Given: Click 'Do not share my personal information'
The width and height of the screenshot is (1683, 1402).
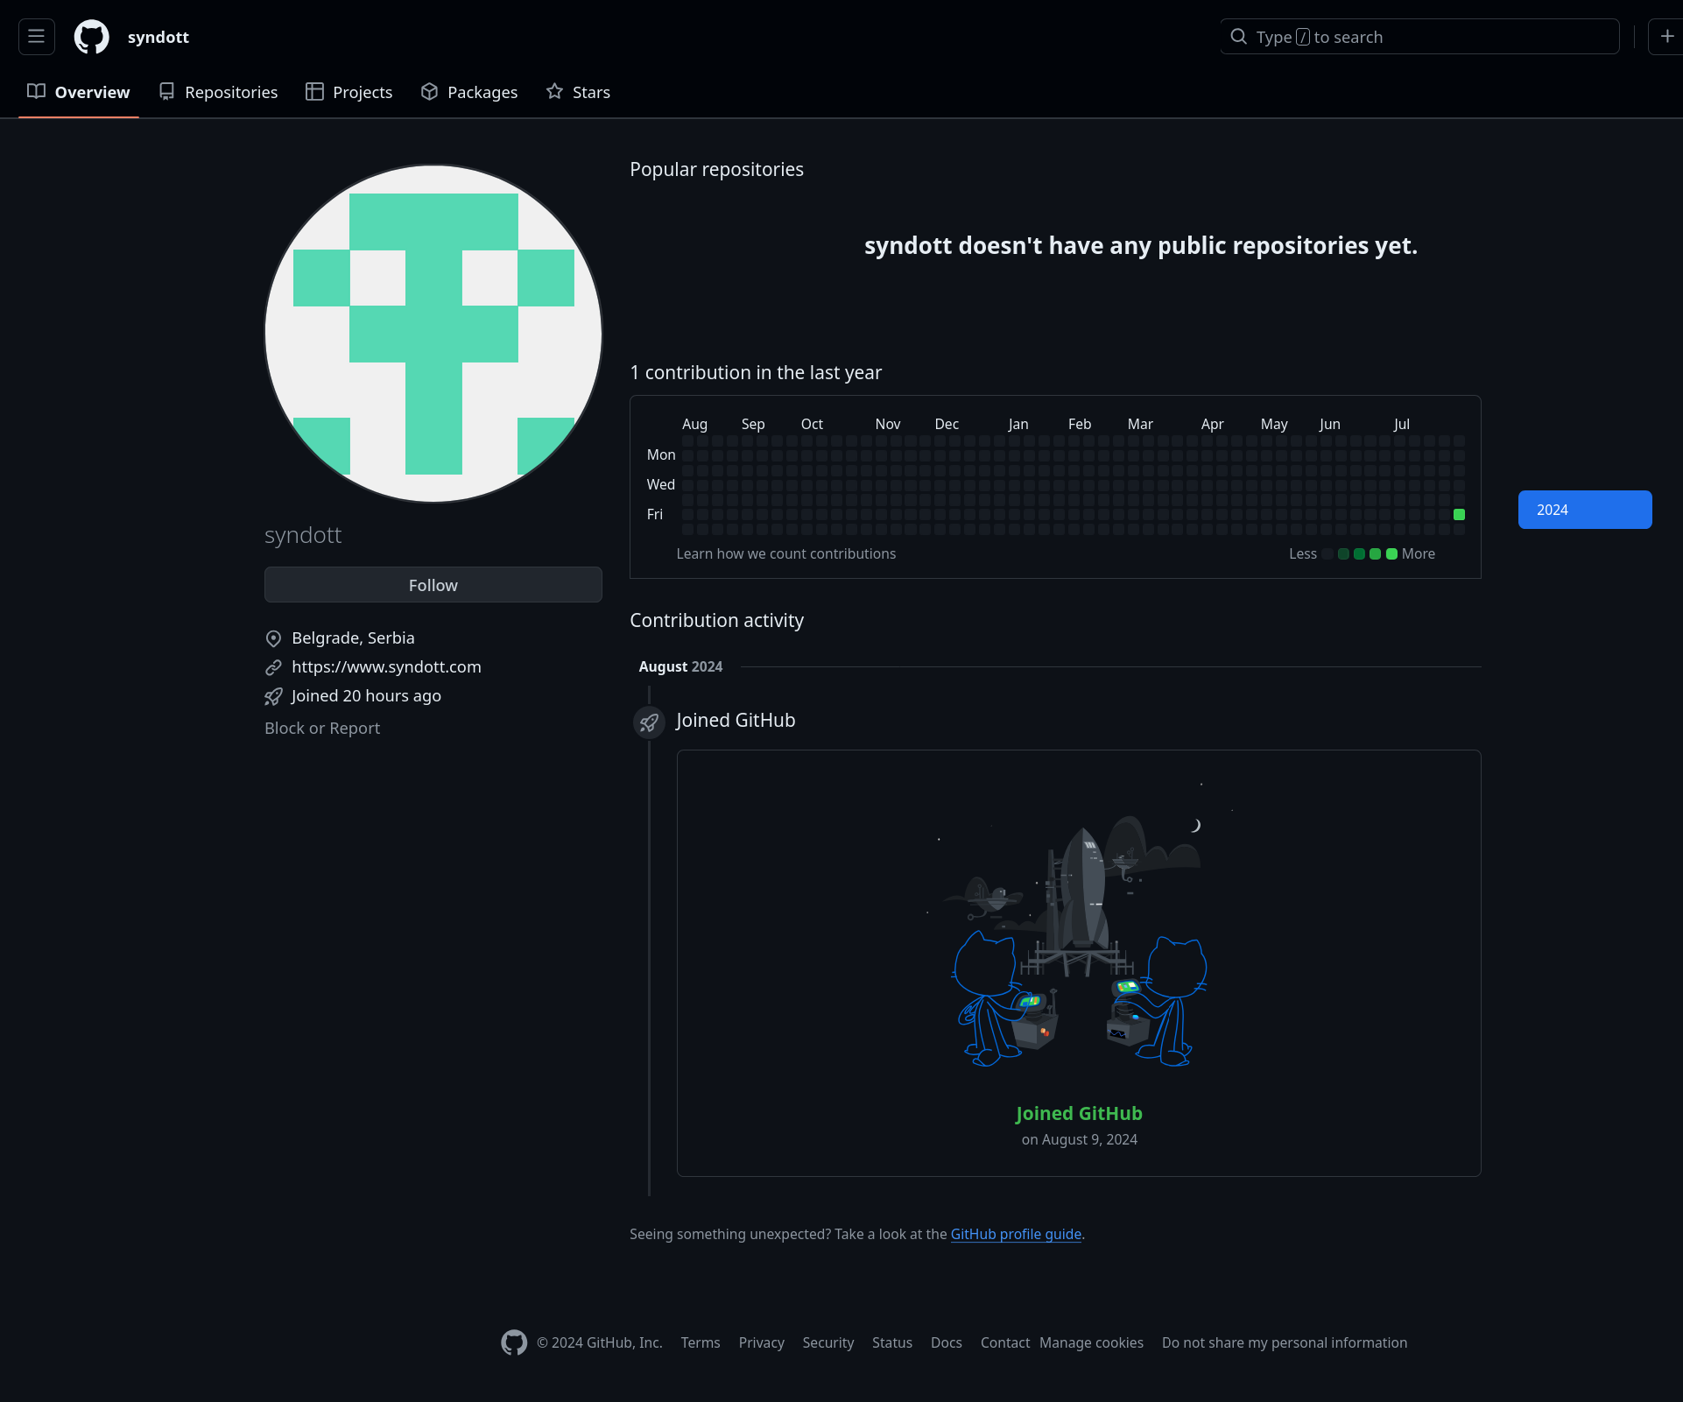Looking at the screenshot, I should click(x=1285, y=1342).
